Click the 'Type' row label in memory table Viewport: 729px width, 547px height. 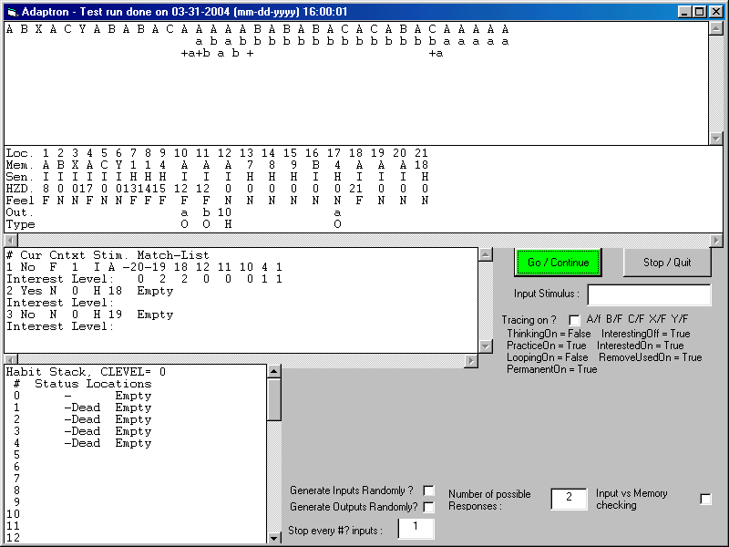point(20,224)
